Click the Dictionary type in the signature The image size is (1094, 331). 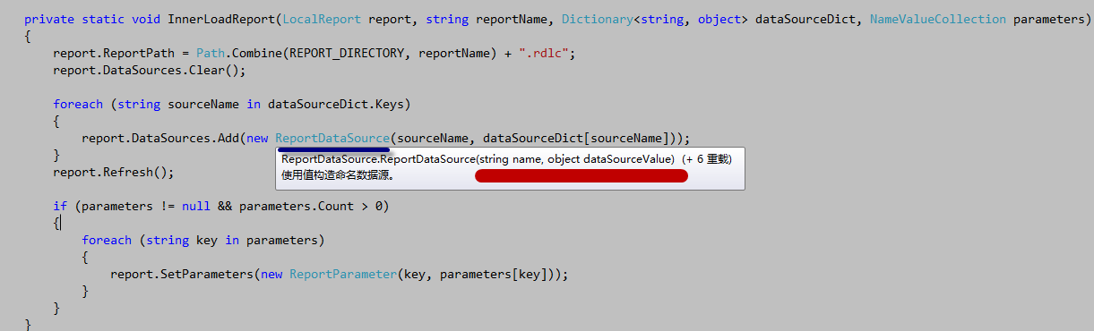598,19
